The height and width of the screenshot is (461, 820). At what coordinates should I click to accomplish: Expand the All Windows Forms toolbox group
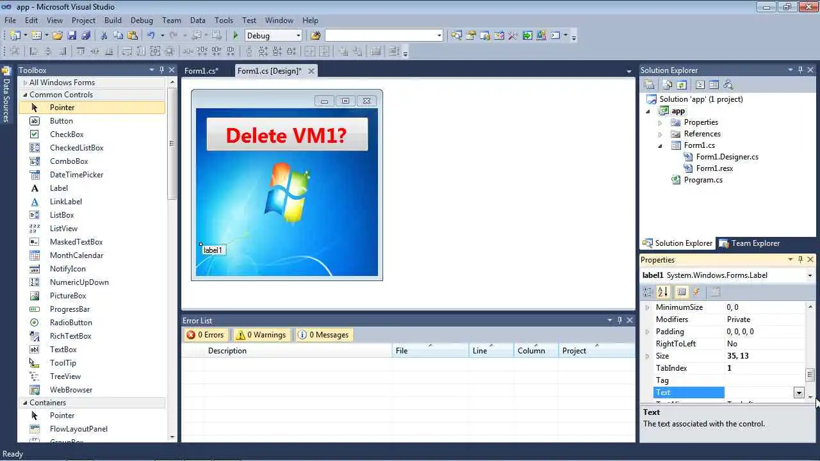point(25,83)
